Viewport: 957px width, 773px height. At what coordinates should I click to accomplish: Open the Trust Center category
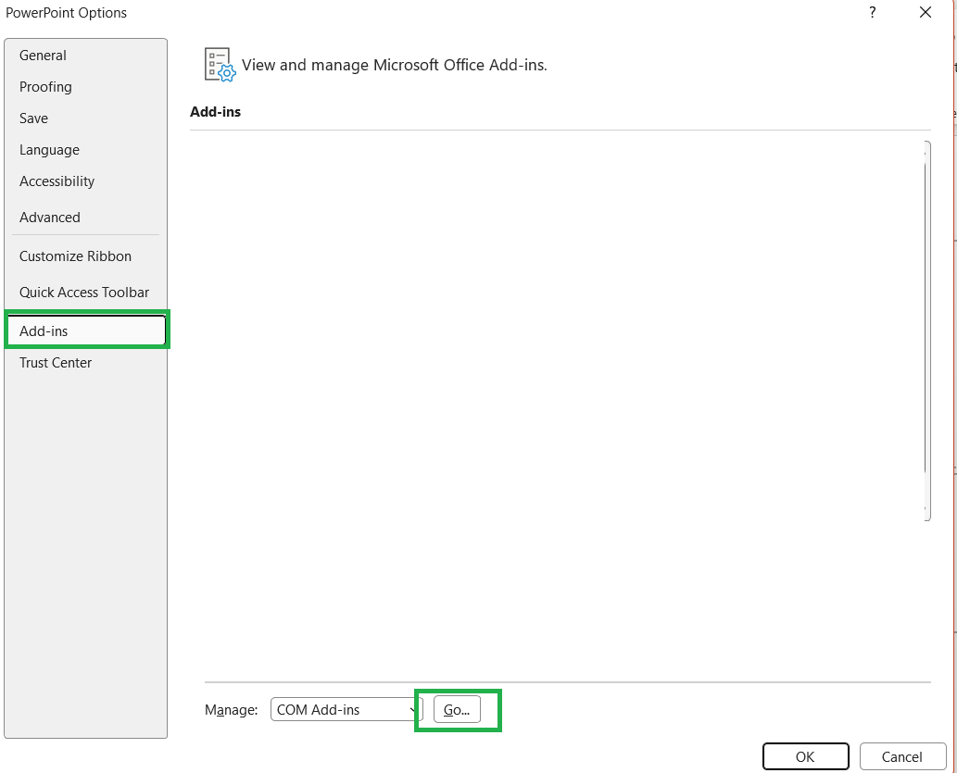pyautogui.click(x=85, y=362)
